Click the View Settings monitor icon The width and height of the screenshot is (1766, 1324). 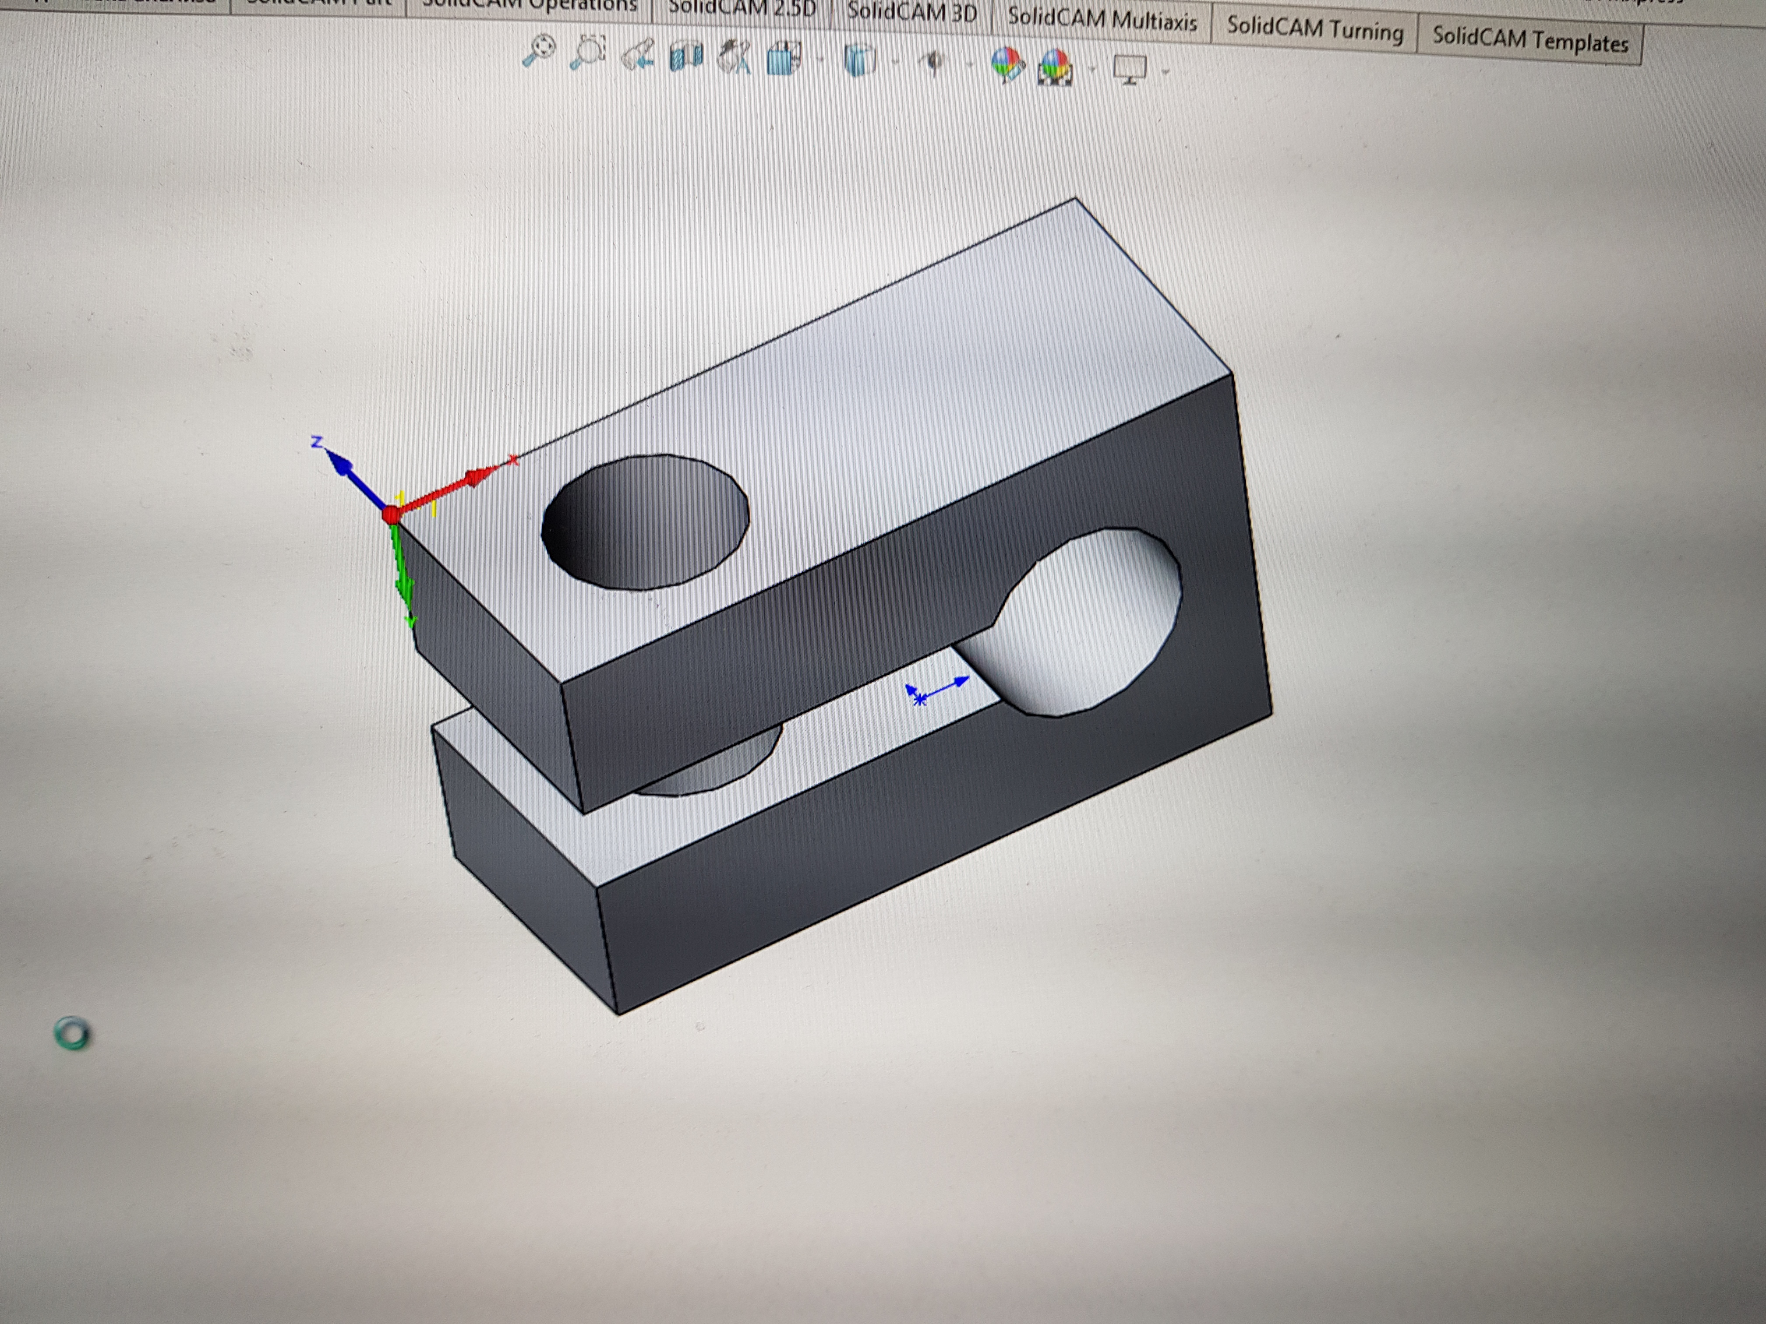[x=1130, y=70]
